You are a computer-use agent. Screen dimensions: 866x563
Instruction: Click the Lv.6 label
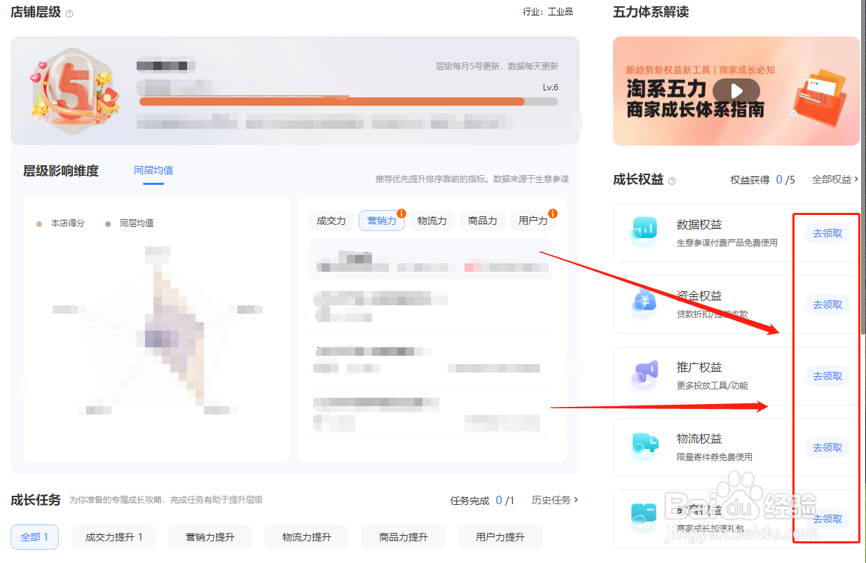point(551,88)
